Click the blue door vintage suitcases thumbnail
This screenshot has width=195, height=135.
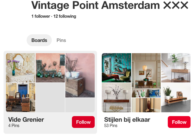click(x=20, y=97)
